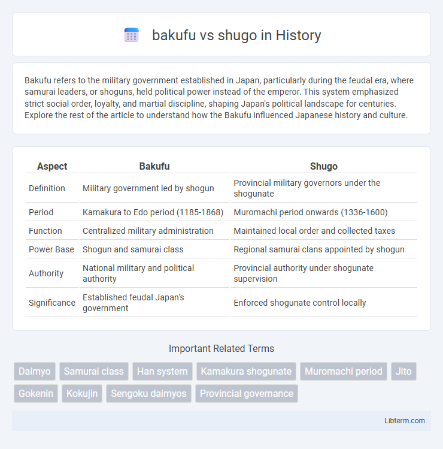Image resolution: width=443 pixels, height=449 pixels.
Task: Click 'Centralized military administration' cell
Action: tap(154, 231)
